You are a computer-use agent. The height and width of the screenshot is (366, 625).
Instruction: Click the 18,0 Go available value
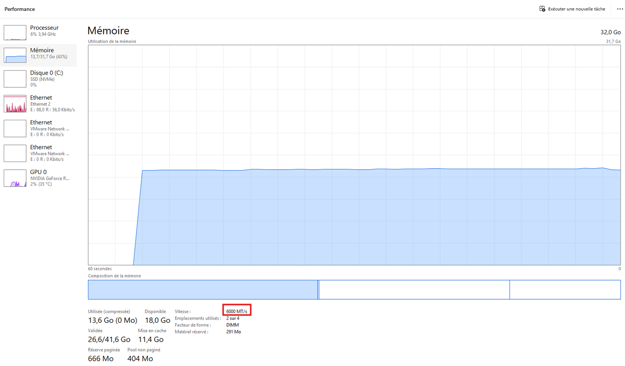(157, 320)
